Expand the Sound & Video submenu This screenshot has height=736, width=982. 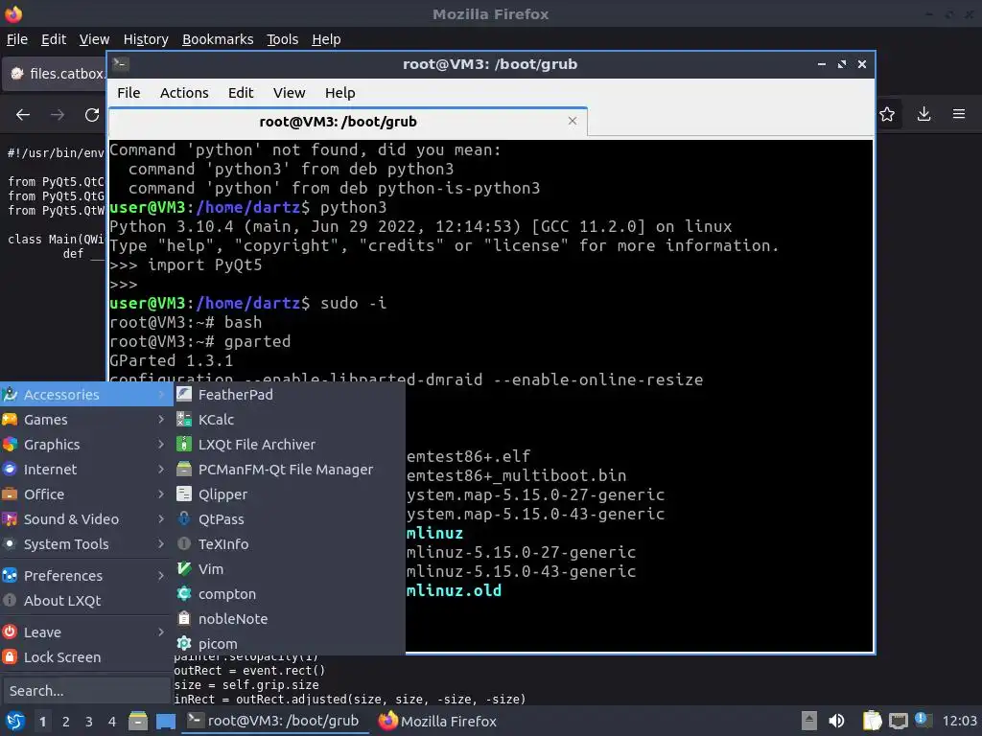(85, 519)
